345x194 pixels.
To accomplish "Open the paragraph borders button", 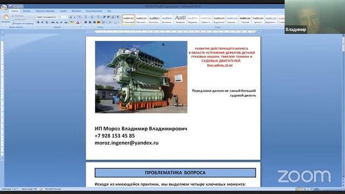I will click(116, 23).
